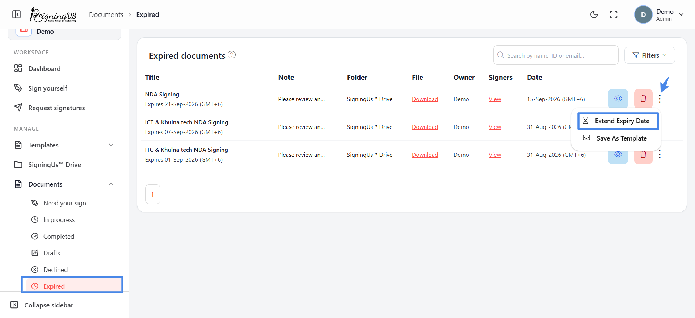
Task: View signers for ICT & Khulna tech NDA
Action: [495, 127]
